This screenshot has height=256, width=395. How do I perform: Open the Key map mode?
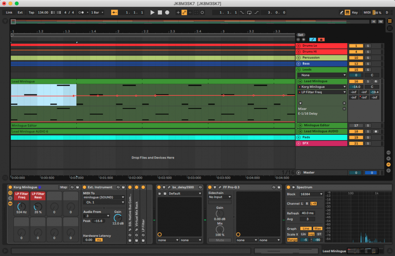[x=354, y=12]
